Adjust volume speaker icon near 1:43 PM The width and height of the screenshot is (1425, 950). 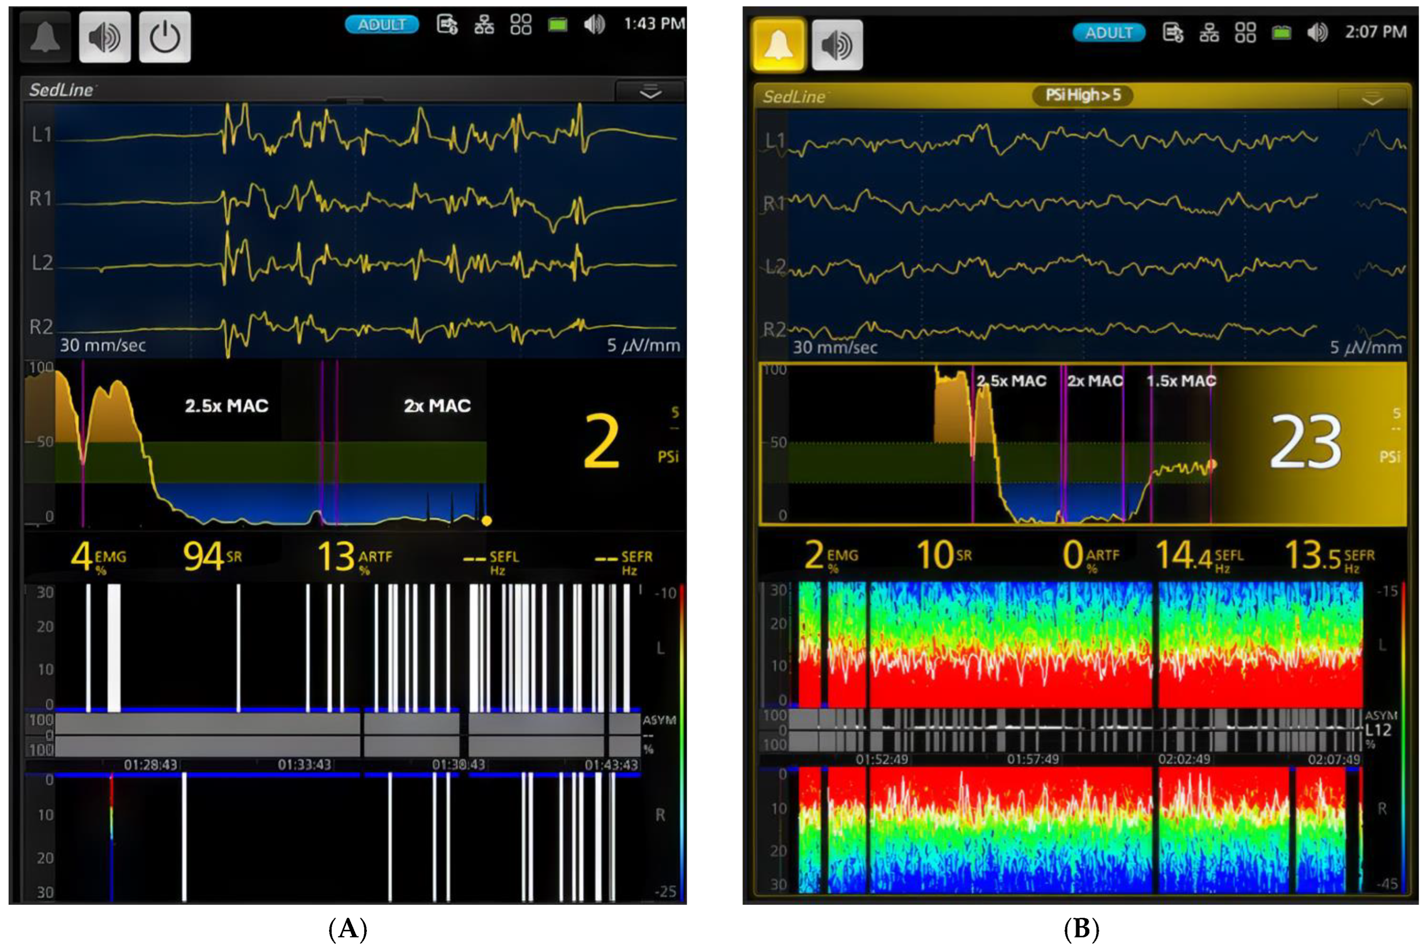click(594, 25)
